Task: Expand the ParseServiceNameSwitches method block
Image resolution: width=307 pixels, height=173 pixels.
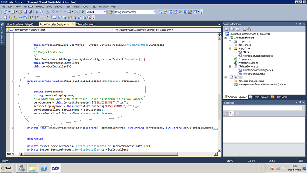Action: point(13,128)
